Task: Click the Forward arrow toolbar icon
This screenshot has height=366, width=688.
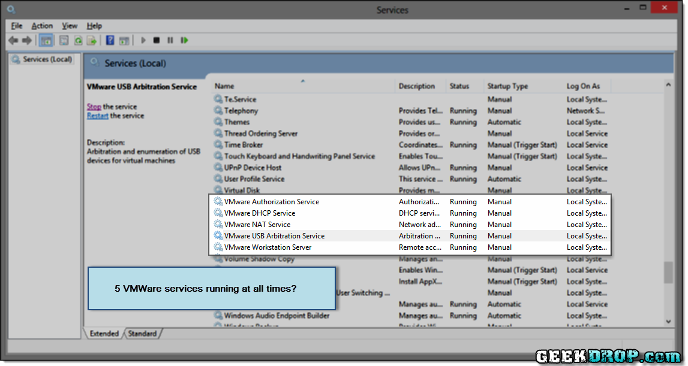Action: pos(27,40)
